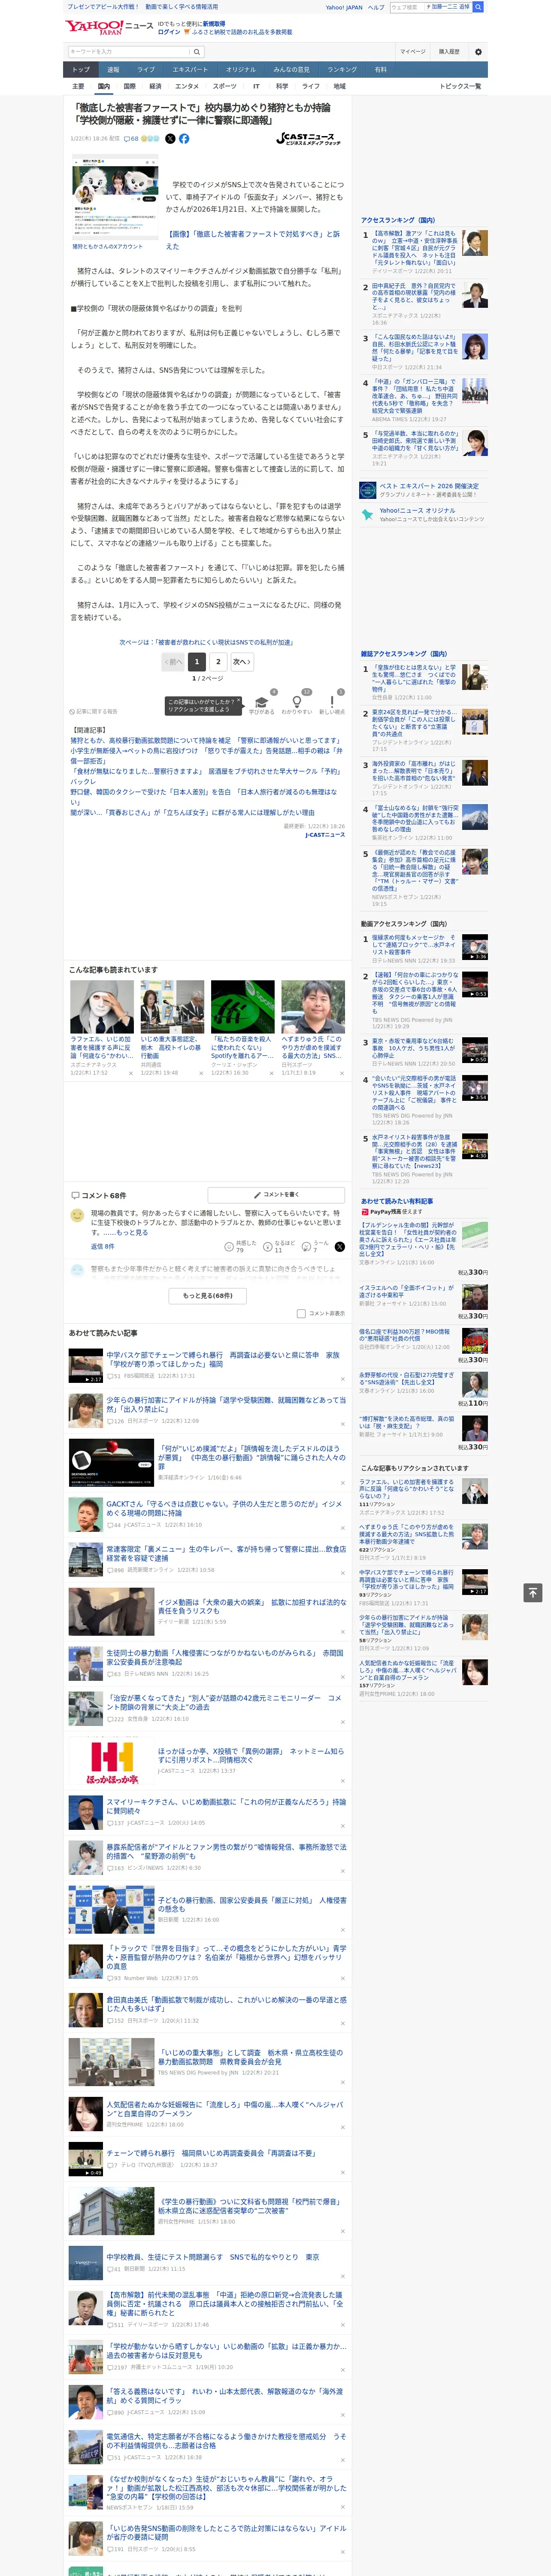Open the 次ページは link above the pagination
Viewport: 551px width, 2576px height.
pos(207,643)
